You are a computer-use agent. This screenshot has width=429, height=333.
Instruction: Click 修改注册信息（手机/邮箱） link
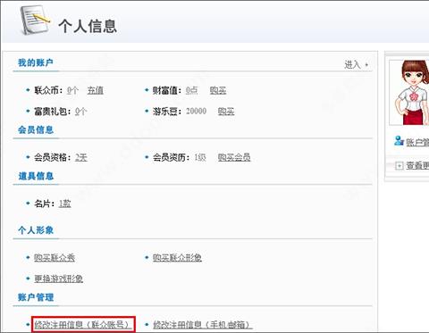(203, 324)
